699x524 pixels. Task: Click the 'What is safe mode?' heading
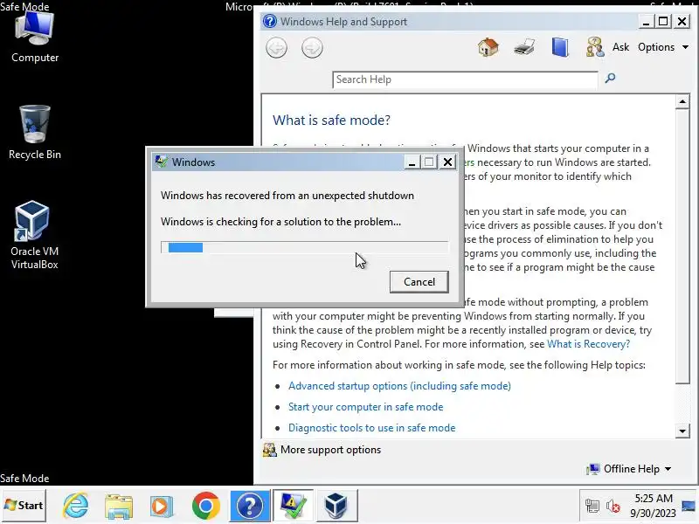331,120
